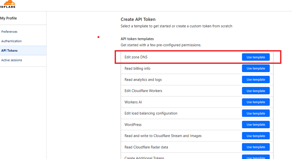Viewport: 292px width, 159px height.
Task: Click the Read billing info label
Action: coord(137,68)
